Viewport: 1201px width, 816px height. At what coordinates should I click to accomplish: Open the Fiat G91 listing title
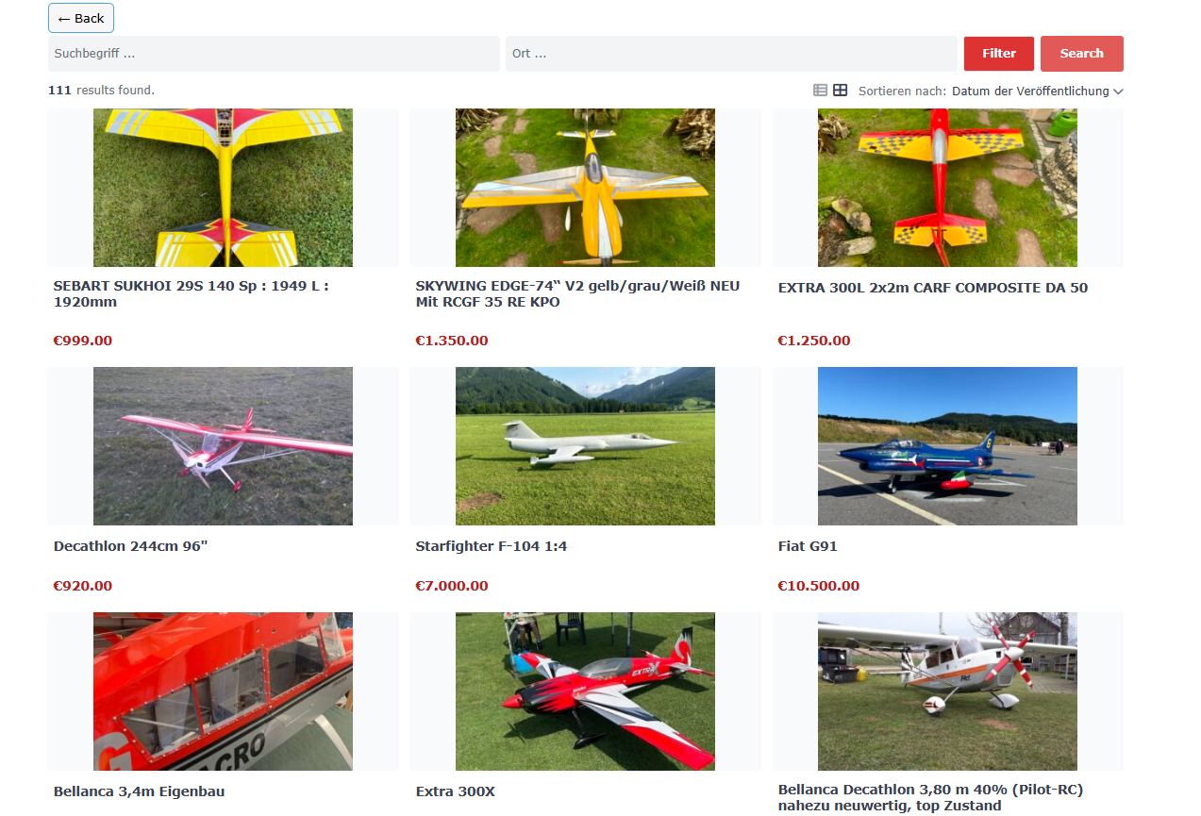pos(808,546)
